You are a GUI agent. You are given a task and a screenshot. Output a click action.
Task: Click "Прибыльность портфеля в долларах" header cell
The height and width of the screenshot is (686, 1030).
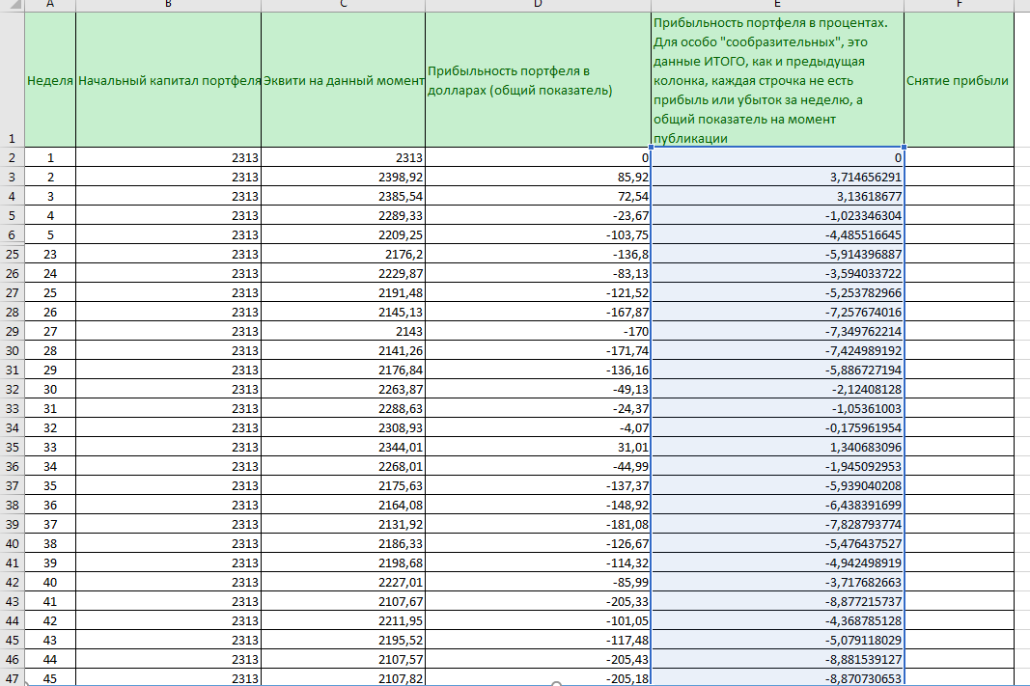538,81
